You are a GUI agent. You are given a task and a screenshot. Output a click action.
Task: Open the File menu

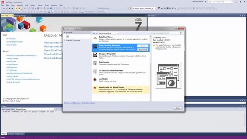[x=2, y=5]
